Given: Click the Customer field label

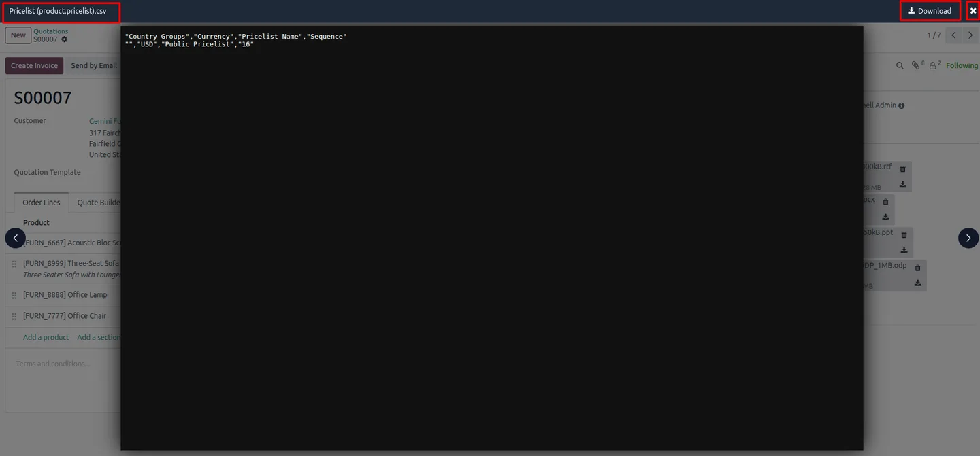Looking at the screenshot, I should 30,121.
